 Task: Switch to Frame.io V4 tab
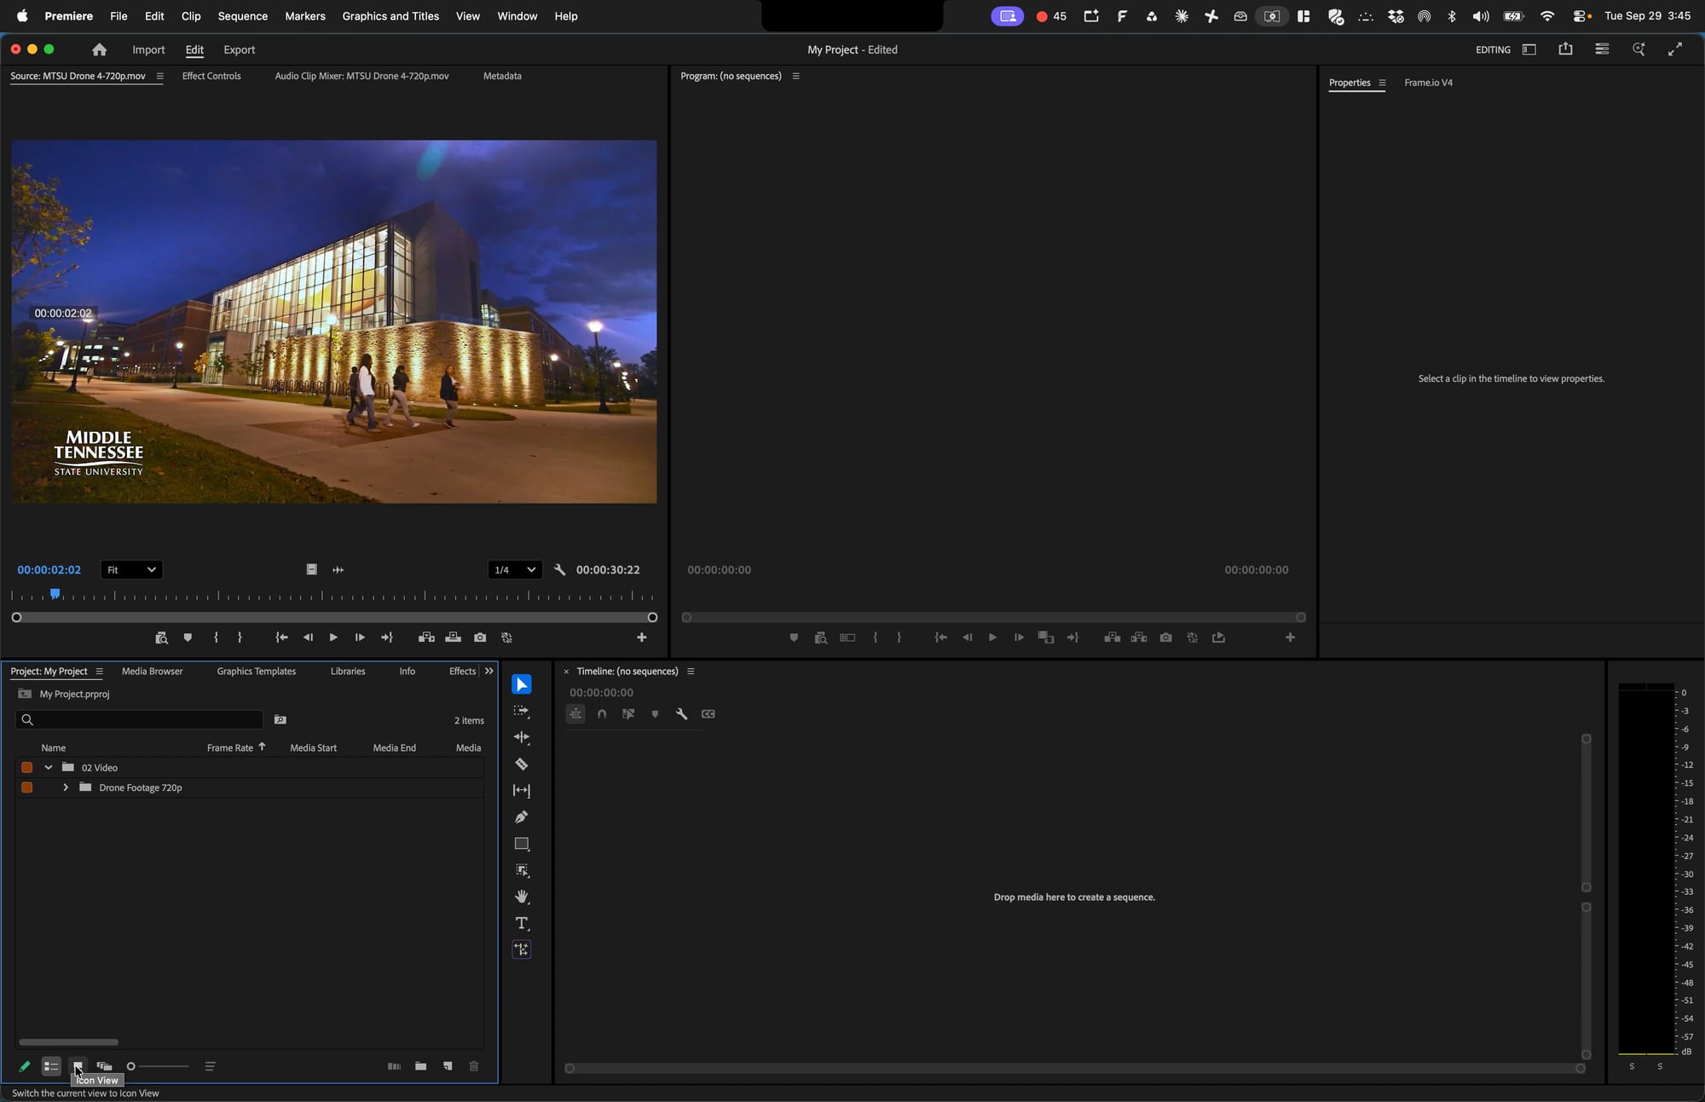(1428, 83)
